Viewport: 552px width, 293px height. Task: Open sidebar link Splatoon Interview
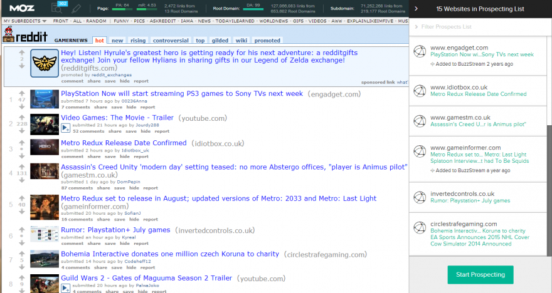[x=479, y=161]
